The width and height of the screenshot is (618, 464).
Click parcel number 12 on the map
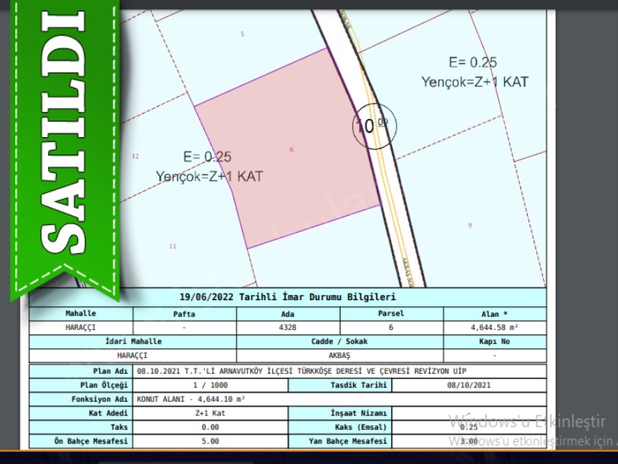(x=135, y=156)
